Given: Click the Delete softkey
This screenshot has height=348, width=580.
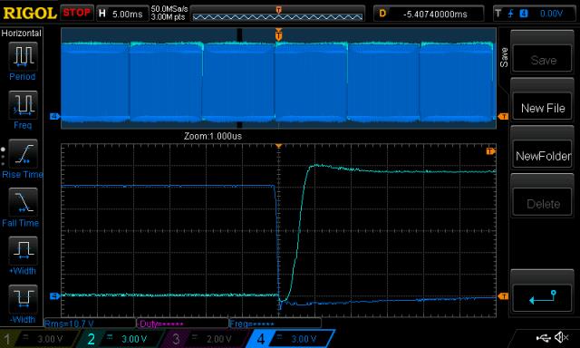Looking at the screenshot, I should tap(543, 203).
